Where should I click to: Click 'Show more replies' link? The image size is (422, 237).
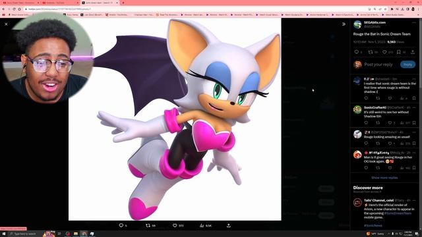[384, 178]
